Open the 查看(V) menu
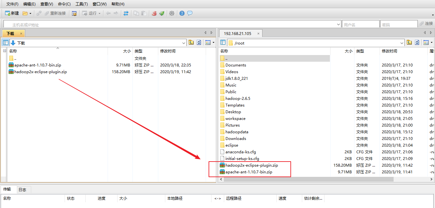Viewport: 435px width, 208px height. 47,4
